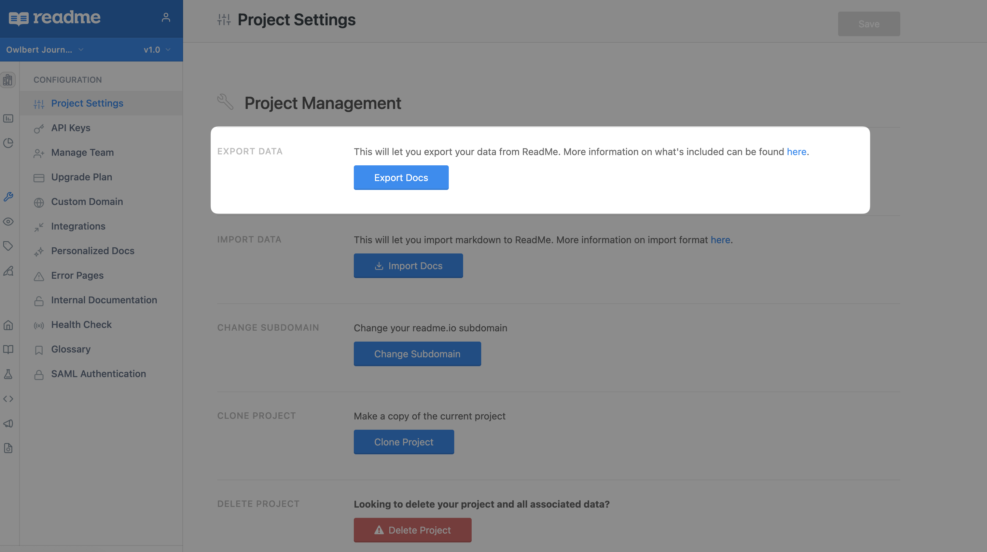Select API Keys in the sidebar
Image resolution: width=987 pixels, height=552 pixels.
point(70,128)
